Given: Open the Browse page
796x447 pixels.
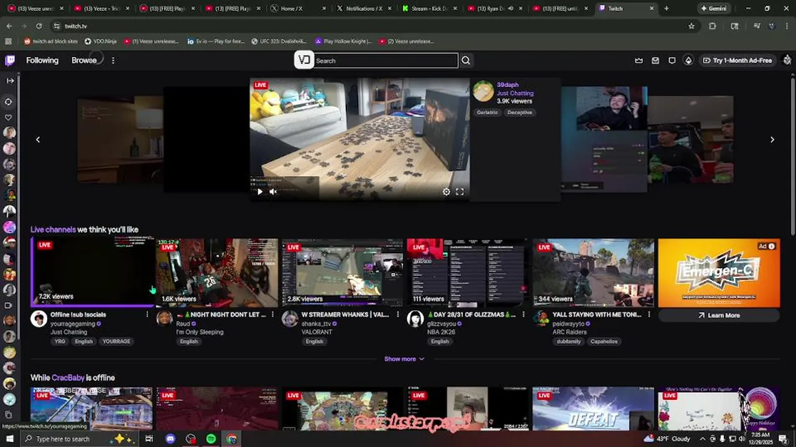Looking at the screenshot, I should coord(84,60).
